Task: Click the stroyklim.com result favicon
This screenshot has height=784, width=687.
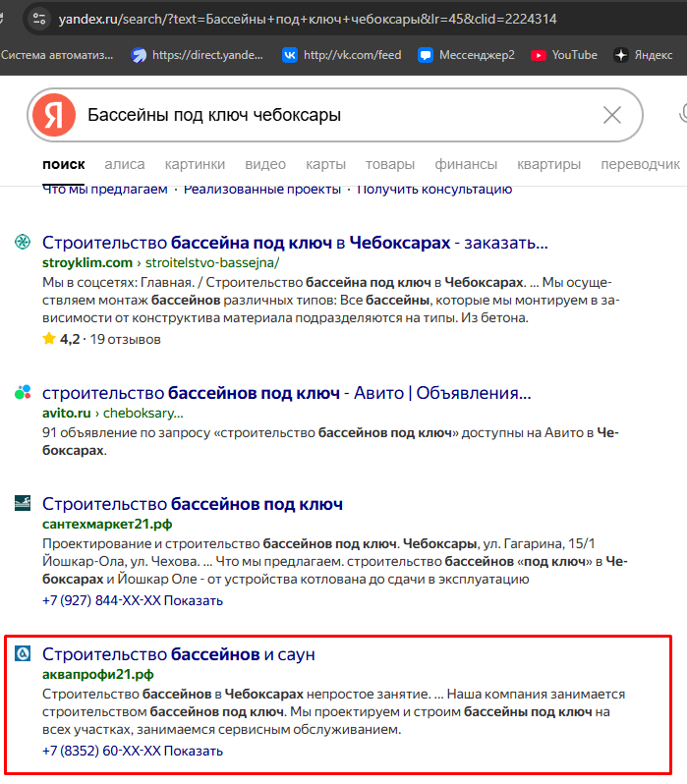Action: [23, 243]
